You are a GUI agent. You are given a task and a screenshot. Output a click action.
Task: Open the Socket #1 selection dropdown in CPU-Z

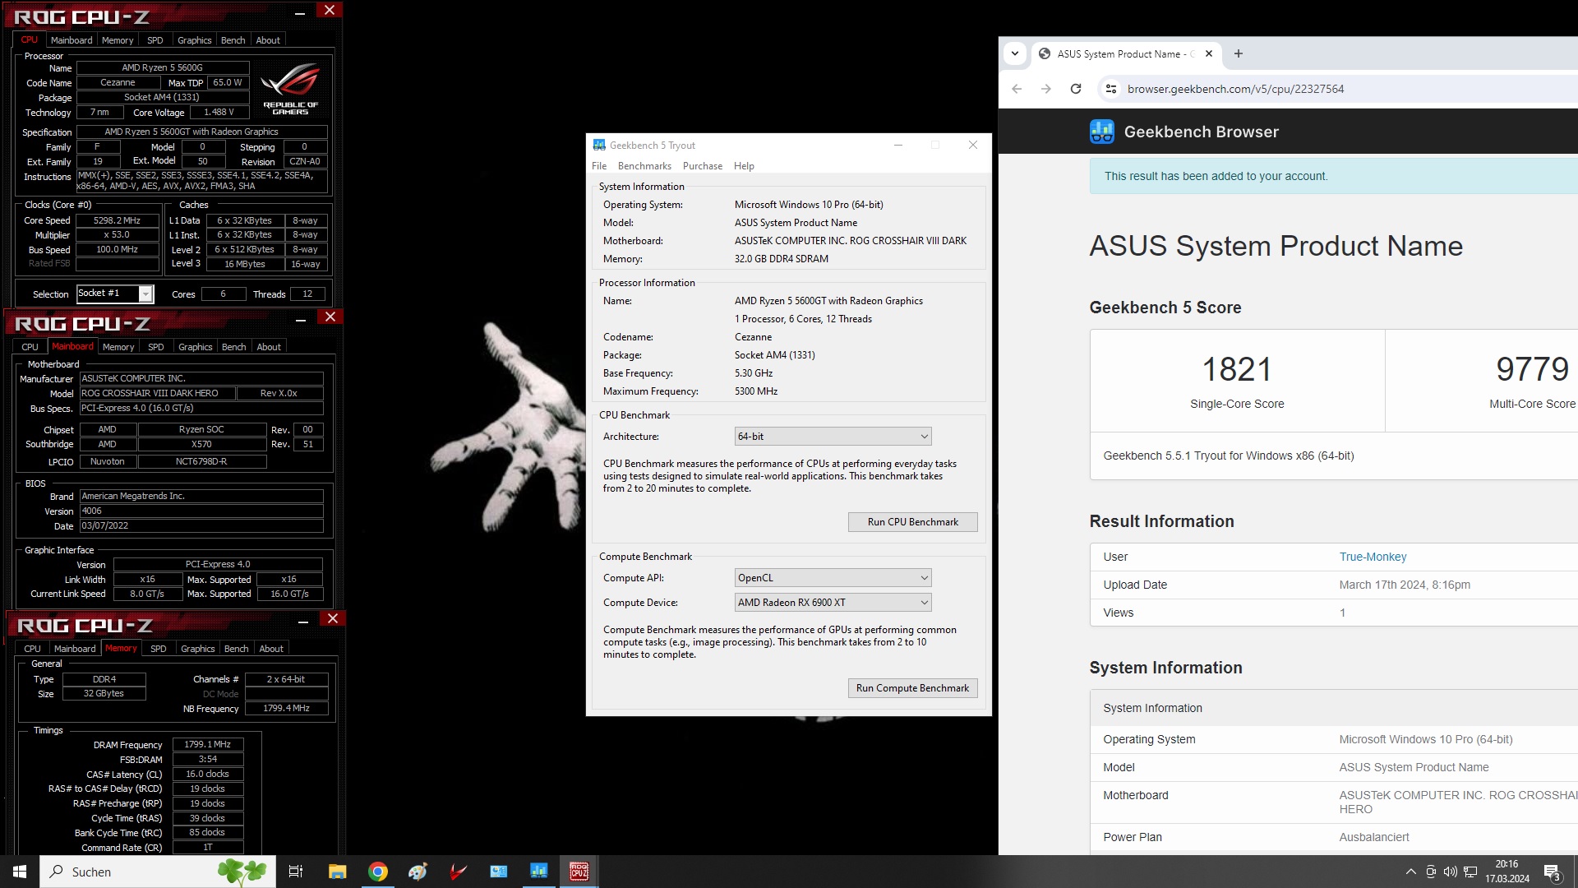tap(115, 294)
